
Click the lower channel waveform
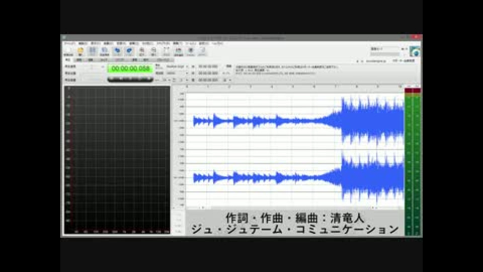coord(295,178)
